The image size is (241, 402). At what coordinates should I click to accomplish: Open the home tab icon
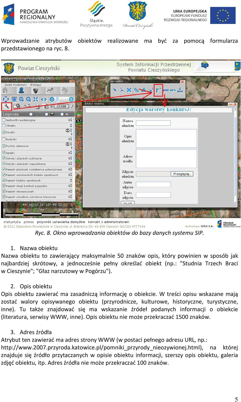point(5,91)
